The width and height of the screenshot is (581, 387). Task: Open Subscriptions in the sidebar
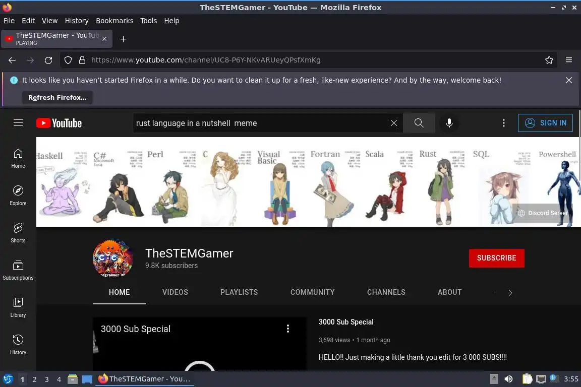[x=18, y=270]
